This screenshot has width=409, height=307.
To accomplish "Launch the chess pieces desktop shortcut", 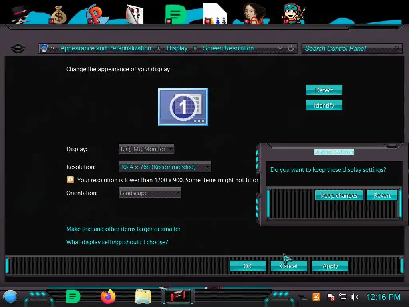I will tap(215, 14).
